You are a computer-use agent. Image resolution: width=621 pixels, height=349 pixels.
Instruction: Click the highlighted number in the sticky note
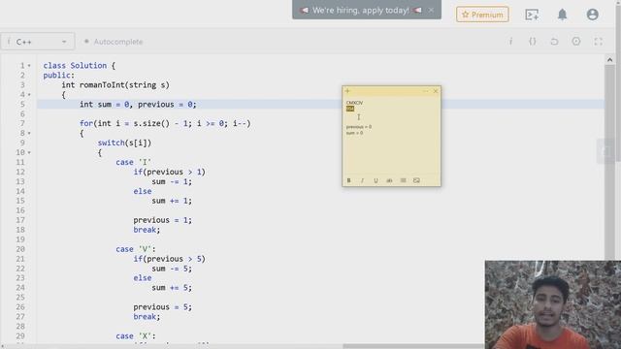350,109
